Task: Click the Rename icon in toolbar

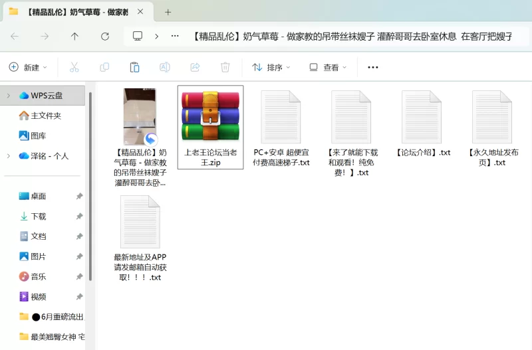Action: (165, 67)
